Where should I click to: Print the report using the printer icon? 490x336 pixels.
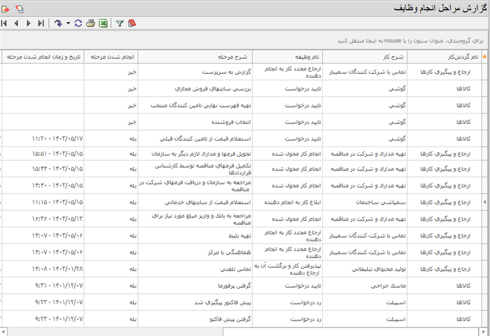click(91, 23)
